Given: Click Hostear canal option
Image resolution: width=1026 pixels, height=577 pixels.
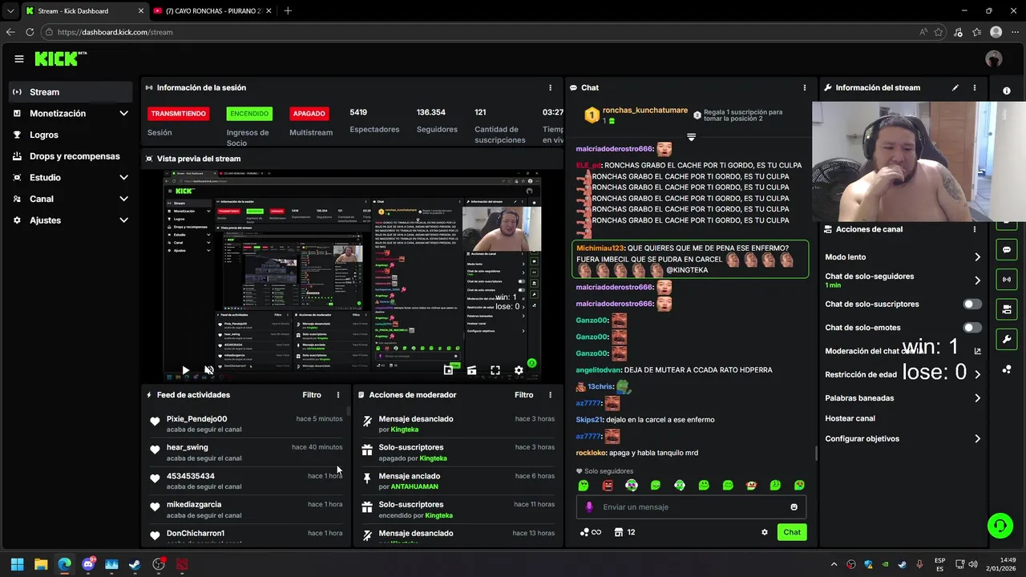Looking at the screenshot, I should point(850,418).
